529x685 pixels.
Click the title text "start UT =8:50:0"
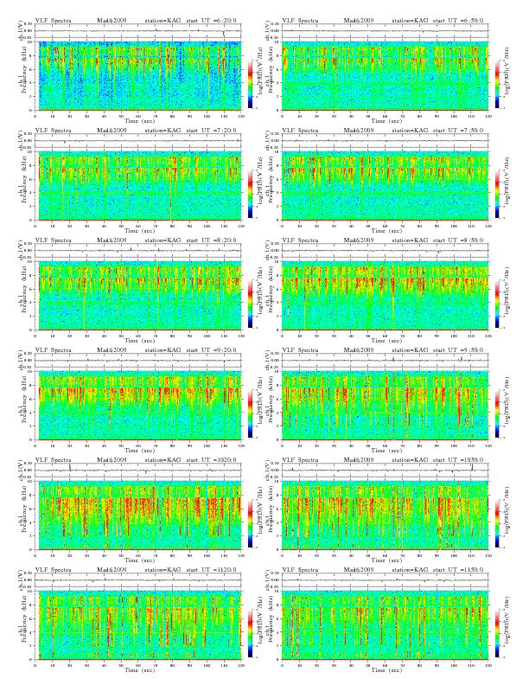tap(458, 240)
